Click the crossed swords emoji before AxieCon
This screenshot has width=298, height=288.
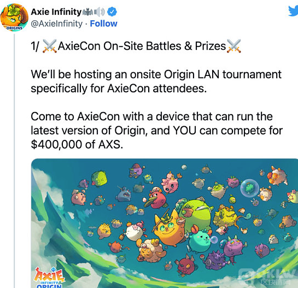pyautogui.click(x=50, y=46)
